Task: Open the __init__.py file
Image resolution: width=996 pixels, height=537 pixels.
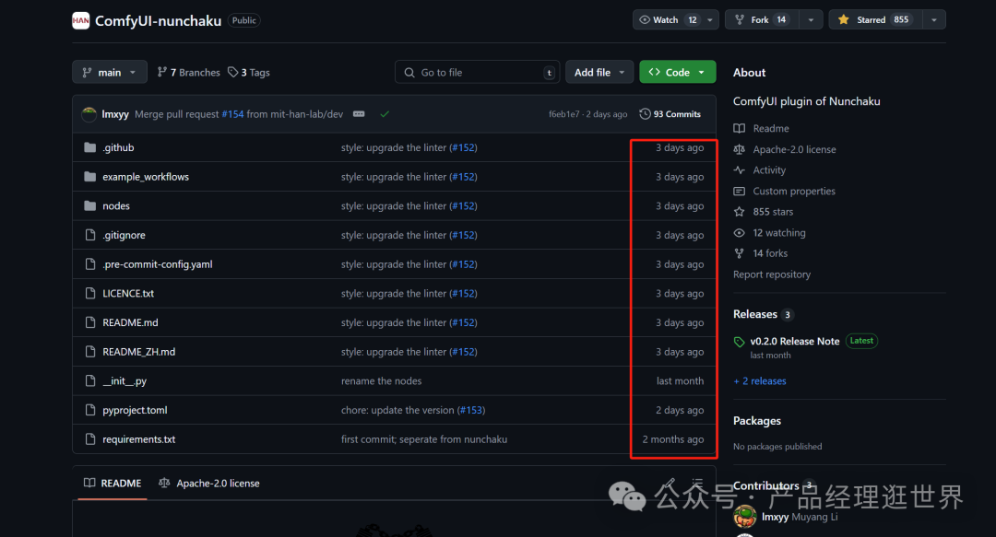Action: click(125, 380)
